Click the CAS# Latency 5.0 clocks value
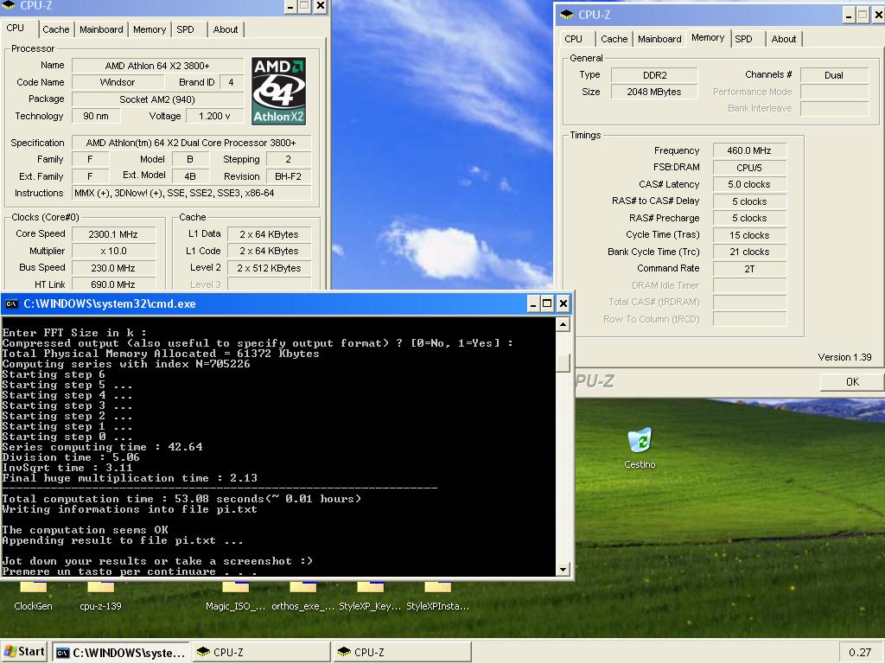Viewport: 885px width, 664px height. click(749, 185)
